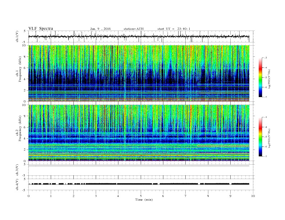Click the "-3" tick on ch.1 color bar

pos(266,58)
